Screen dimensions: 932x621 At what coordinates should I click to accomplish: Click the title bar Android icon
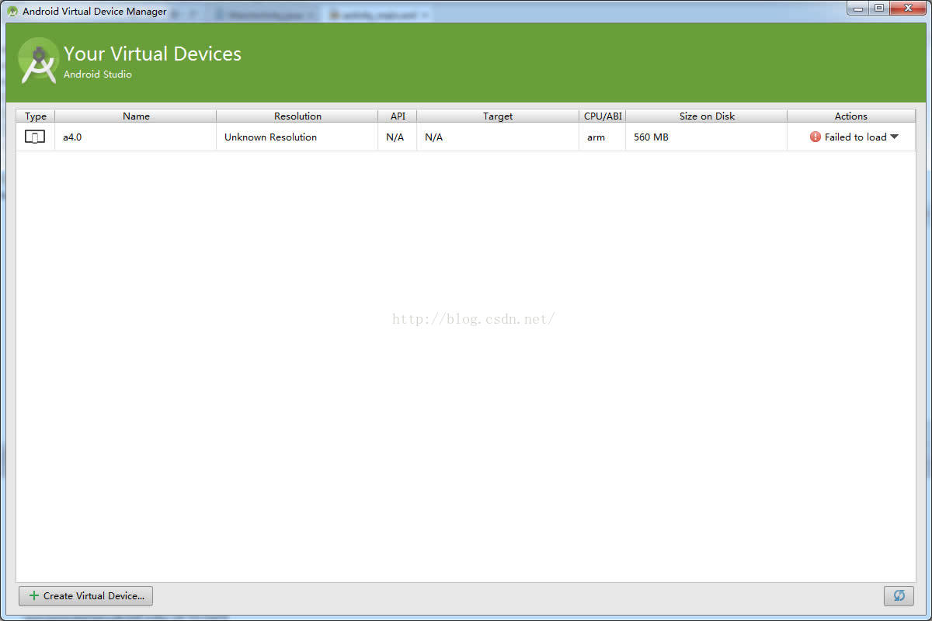tap(12, 12)
